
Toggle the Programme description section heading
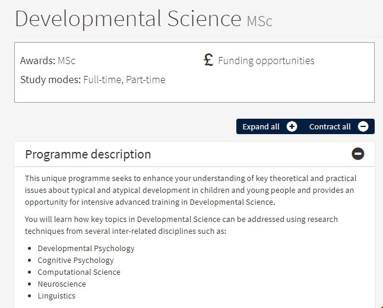pos(88,154)
